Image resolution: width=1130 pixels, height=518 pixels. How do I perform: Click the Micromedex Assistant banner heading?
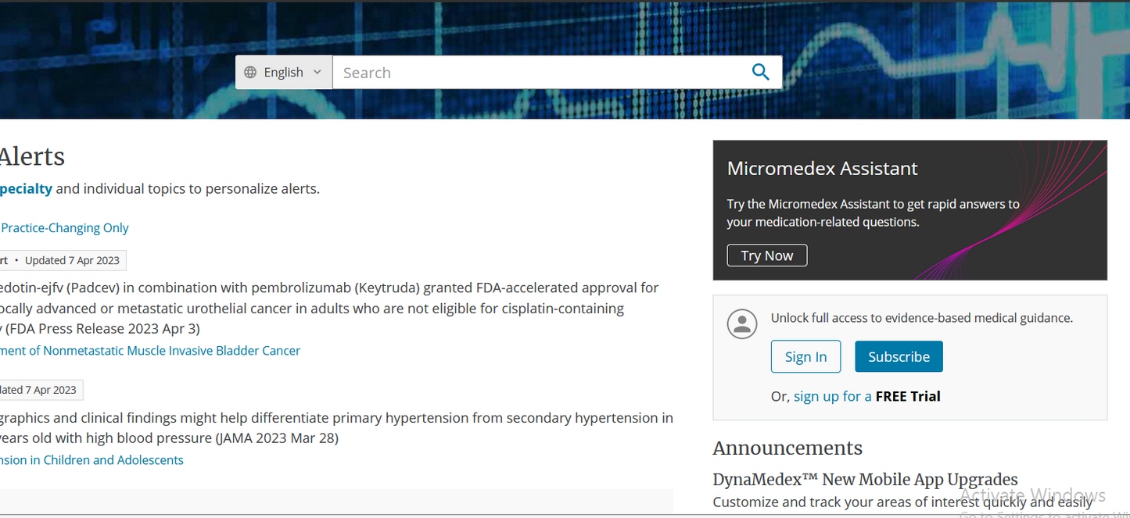[822, 169]
